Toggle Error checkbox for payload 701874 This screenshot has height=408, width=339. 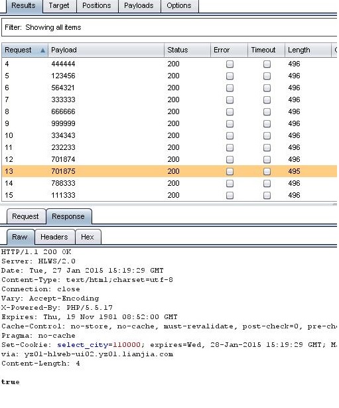click(230, 160)
